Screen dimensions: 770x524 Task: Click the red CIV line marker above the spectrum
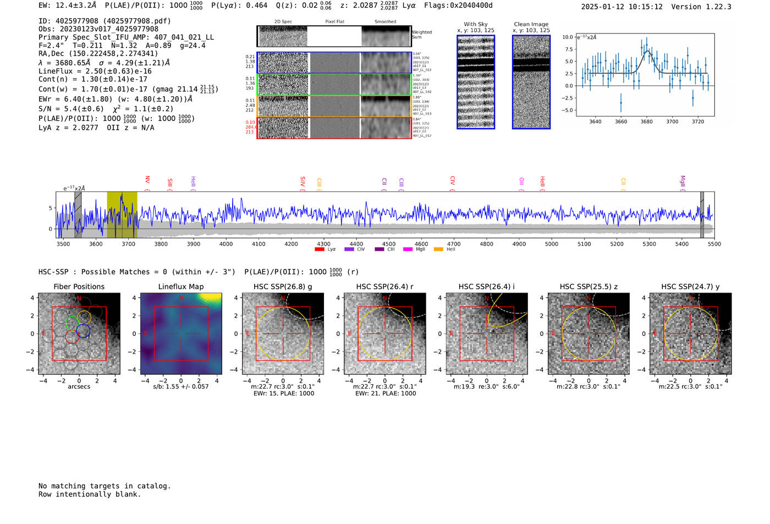click(452, 183)
